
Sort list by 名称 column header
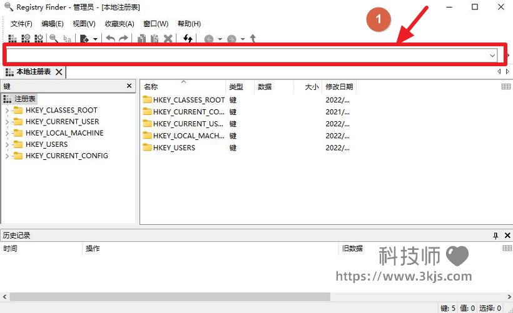click(183, 87)
